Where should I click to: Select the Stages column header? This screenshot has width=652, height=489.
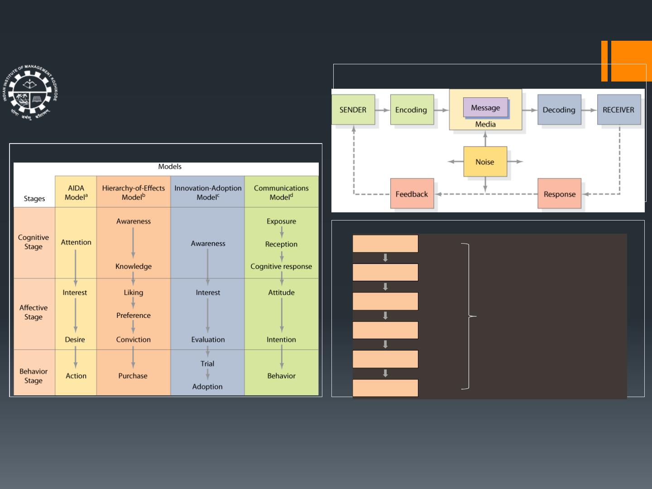tap(34, 198)
